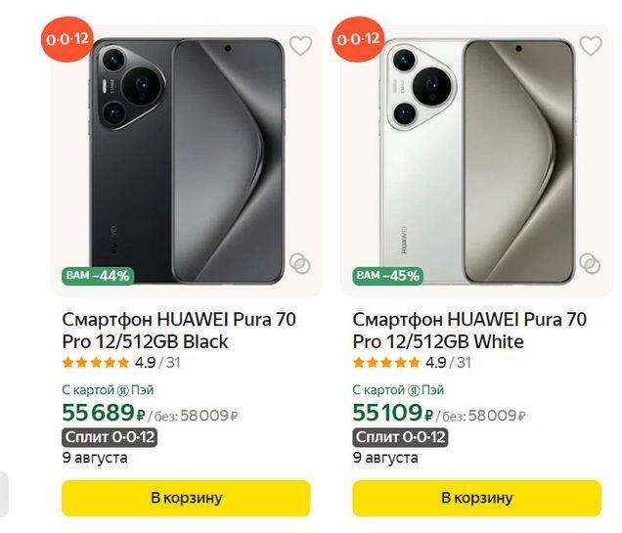The image size is (622, 533).
Task: Add the Black Pura 70 Pro to favorites (heart icon)
Action: tap(300, 46)
